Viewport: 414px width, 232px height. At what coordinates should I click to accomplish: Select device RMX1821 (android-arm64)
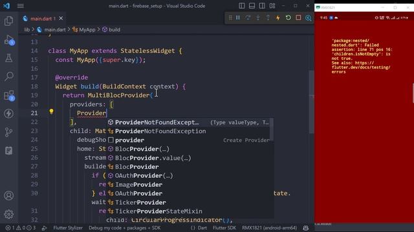tap(269, 227)
